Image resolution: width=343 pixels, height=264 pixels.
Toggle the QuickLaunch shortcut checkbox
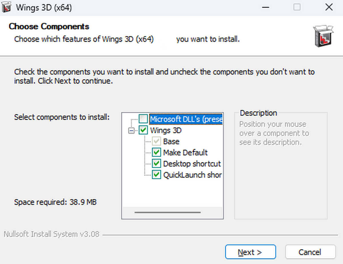(x=156, y=175)
